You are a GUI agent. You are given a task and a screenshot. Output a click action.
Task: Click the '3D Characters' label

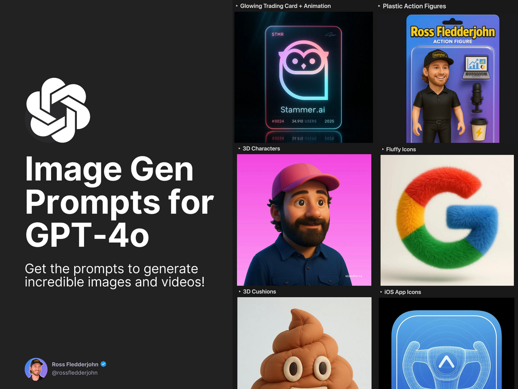(x=261, y=149)
